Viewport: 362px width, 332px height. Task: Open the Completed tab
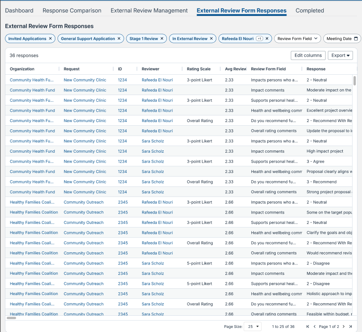pyautogui.click(x=310, y=11)
